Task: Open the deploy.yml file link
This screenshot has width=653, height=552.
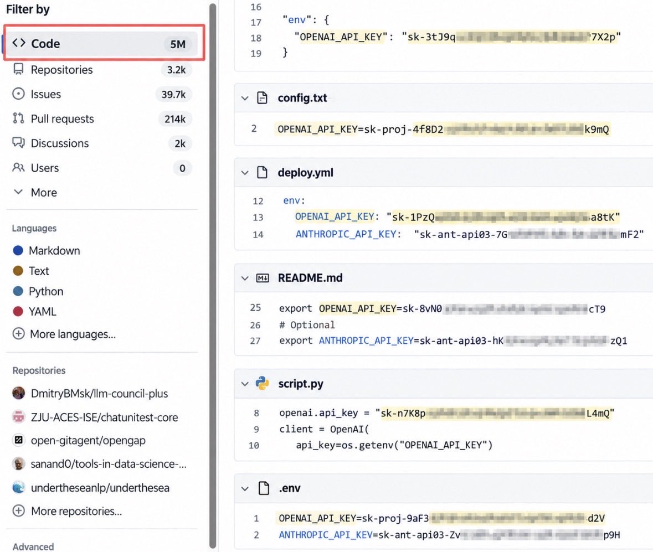Action: [306, 172]
